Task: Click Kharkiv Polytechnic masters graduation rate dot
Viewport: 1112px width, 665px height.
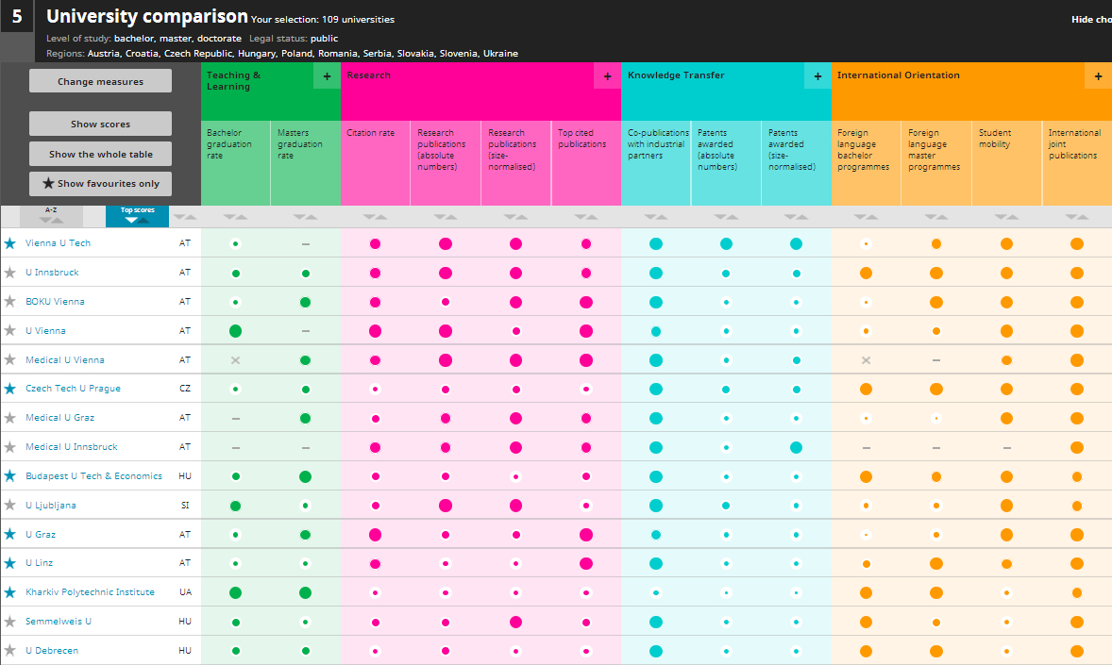Action: point(306,592)
